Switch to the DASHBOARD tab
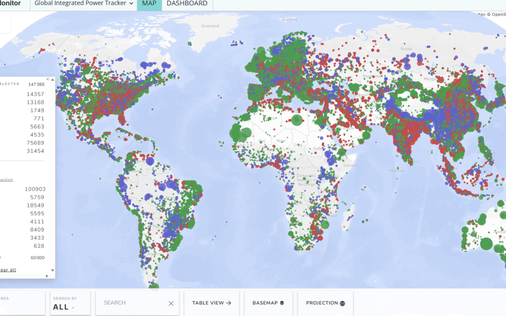 coord(187,4)
